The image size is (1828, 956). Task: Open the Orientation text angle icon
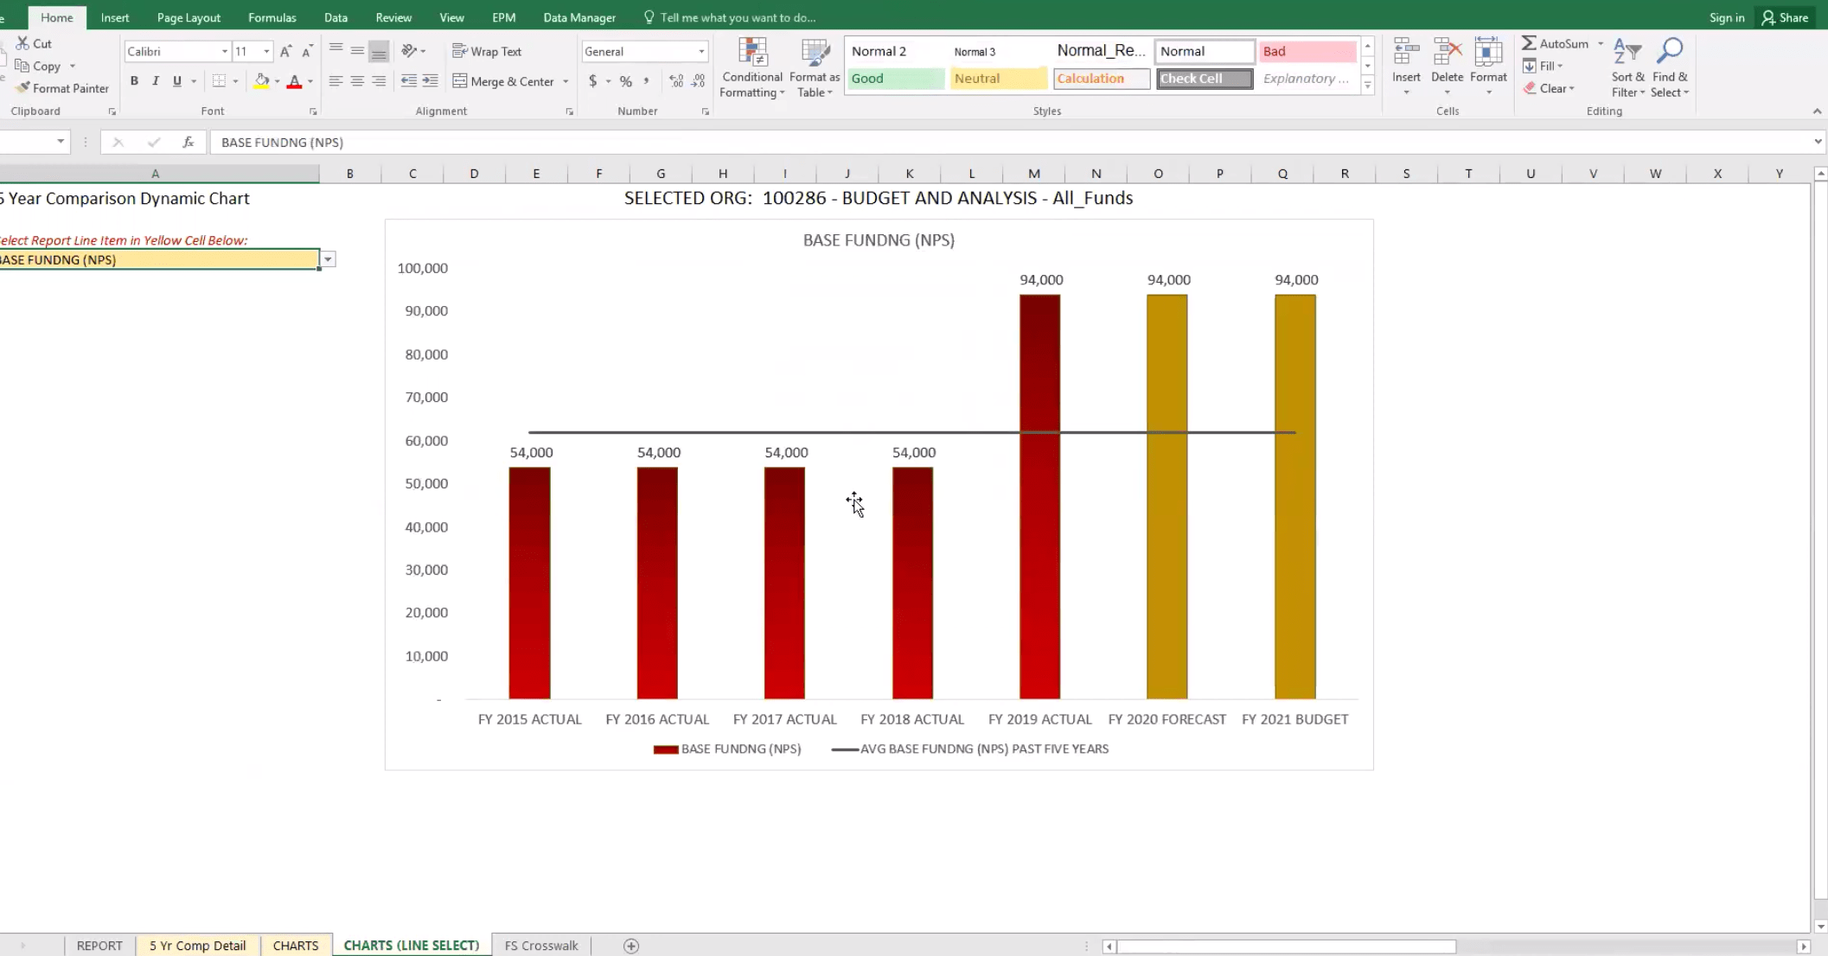pyautogui.click(x=410, y=51)
